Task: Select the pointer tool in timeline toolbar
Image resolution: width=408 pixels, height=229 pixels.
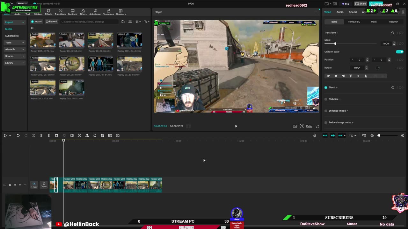Action: click(x=5, y=135)
